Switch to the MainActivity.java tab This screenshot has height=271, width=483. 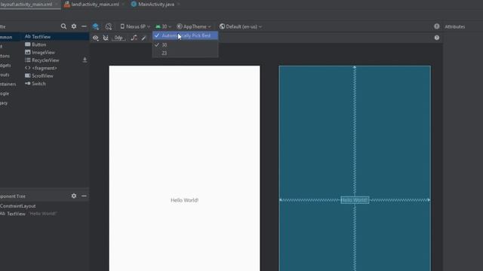(x=156, y=5)
